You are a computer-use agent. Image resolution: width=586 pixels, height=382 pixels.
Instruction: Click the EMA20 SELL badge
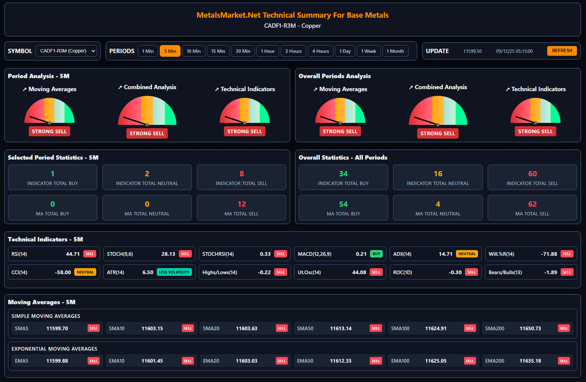point(282,361)
